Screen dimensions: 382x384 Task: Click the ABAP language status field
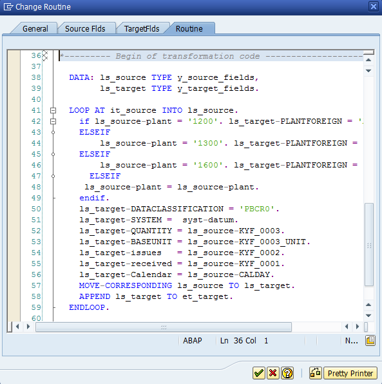(193, 341)
